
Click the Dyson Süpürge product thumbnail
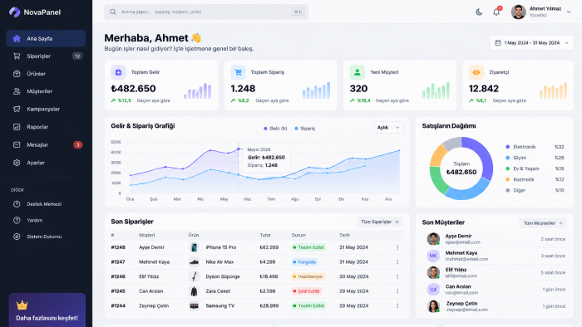pyautogui.click(x=194, y=276)
